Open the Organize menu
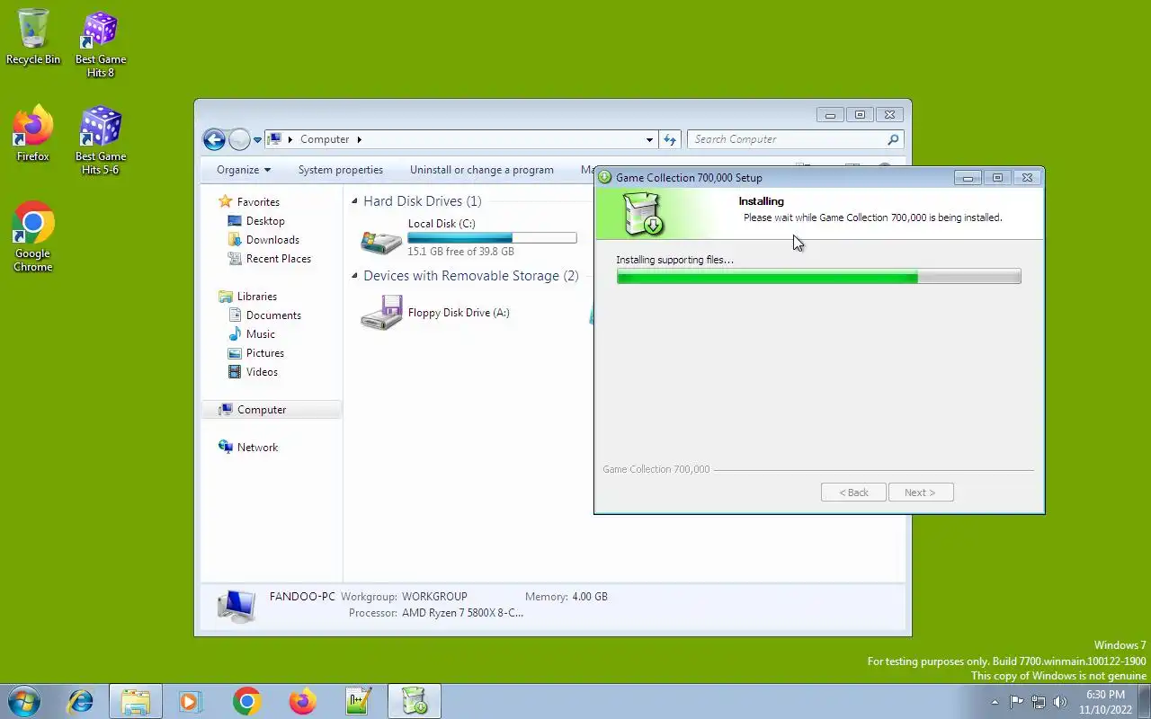The image size is (1151, 719). point(244,170)
